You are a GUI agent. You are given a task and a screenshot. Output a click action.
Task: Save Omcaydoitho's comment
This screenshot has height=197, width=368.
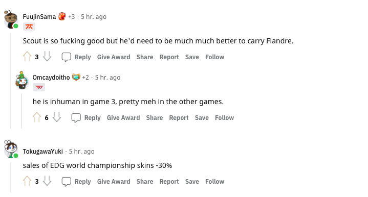point(202,118)
